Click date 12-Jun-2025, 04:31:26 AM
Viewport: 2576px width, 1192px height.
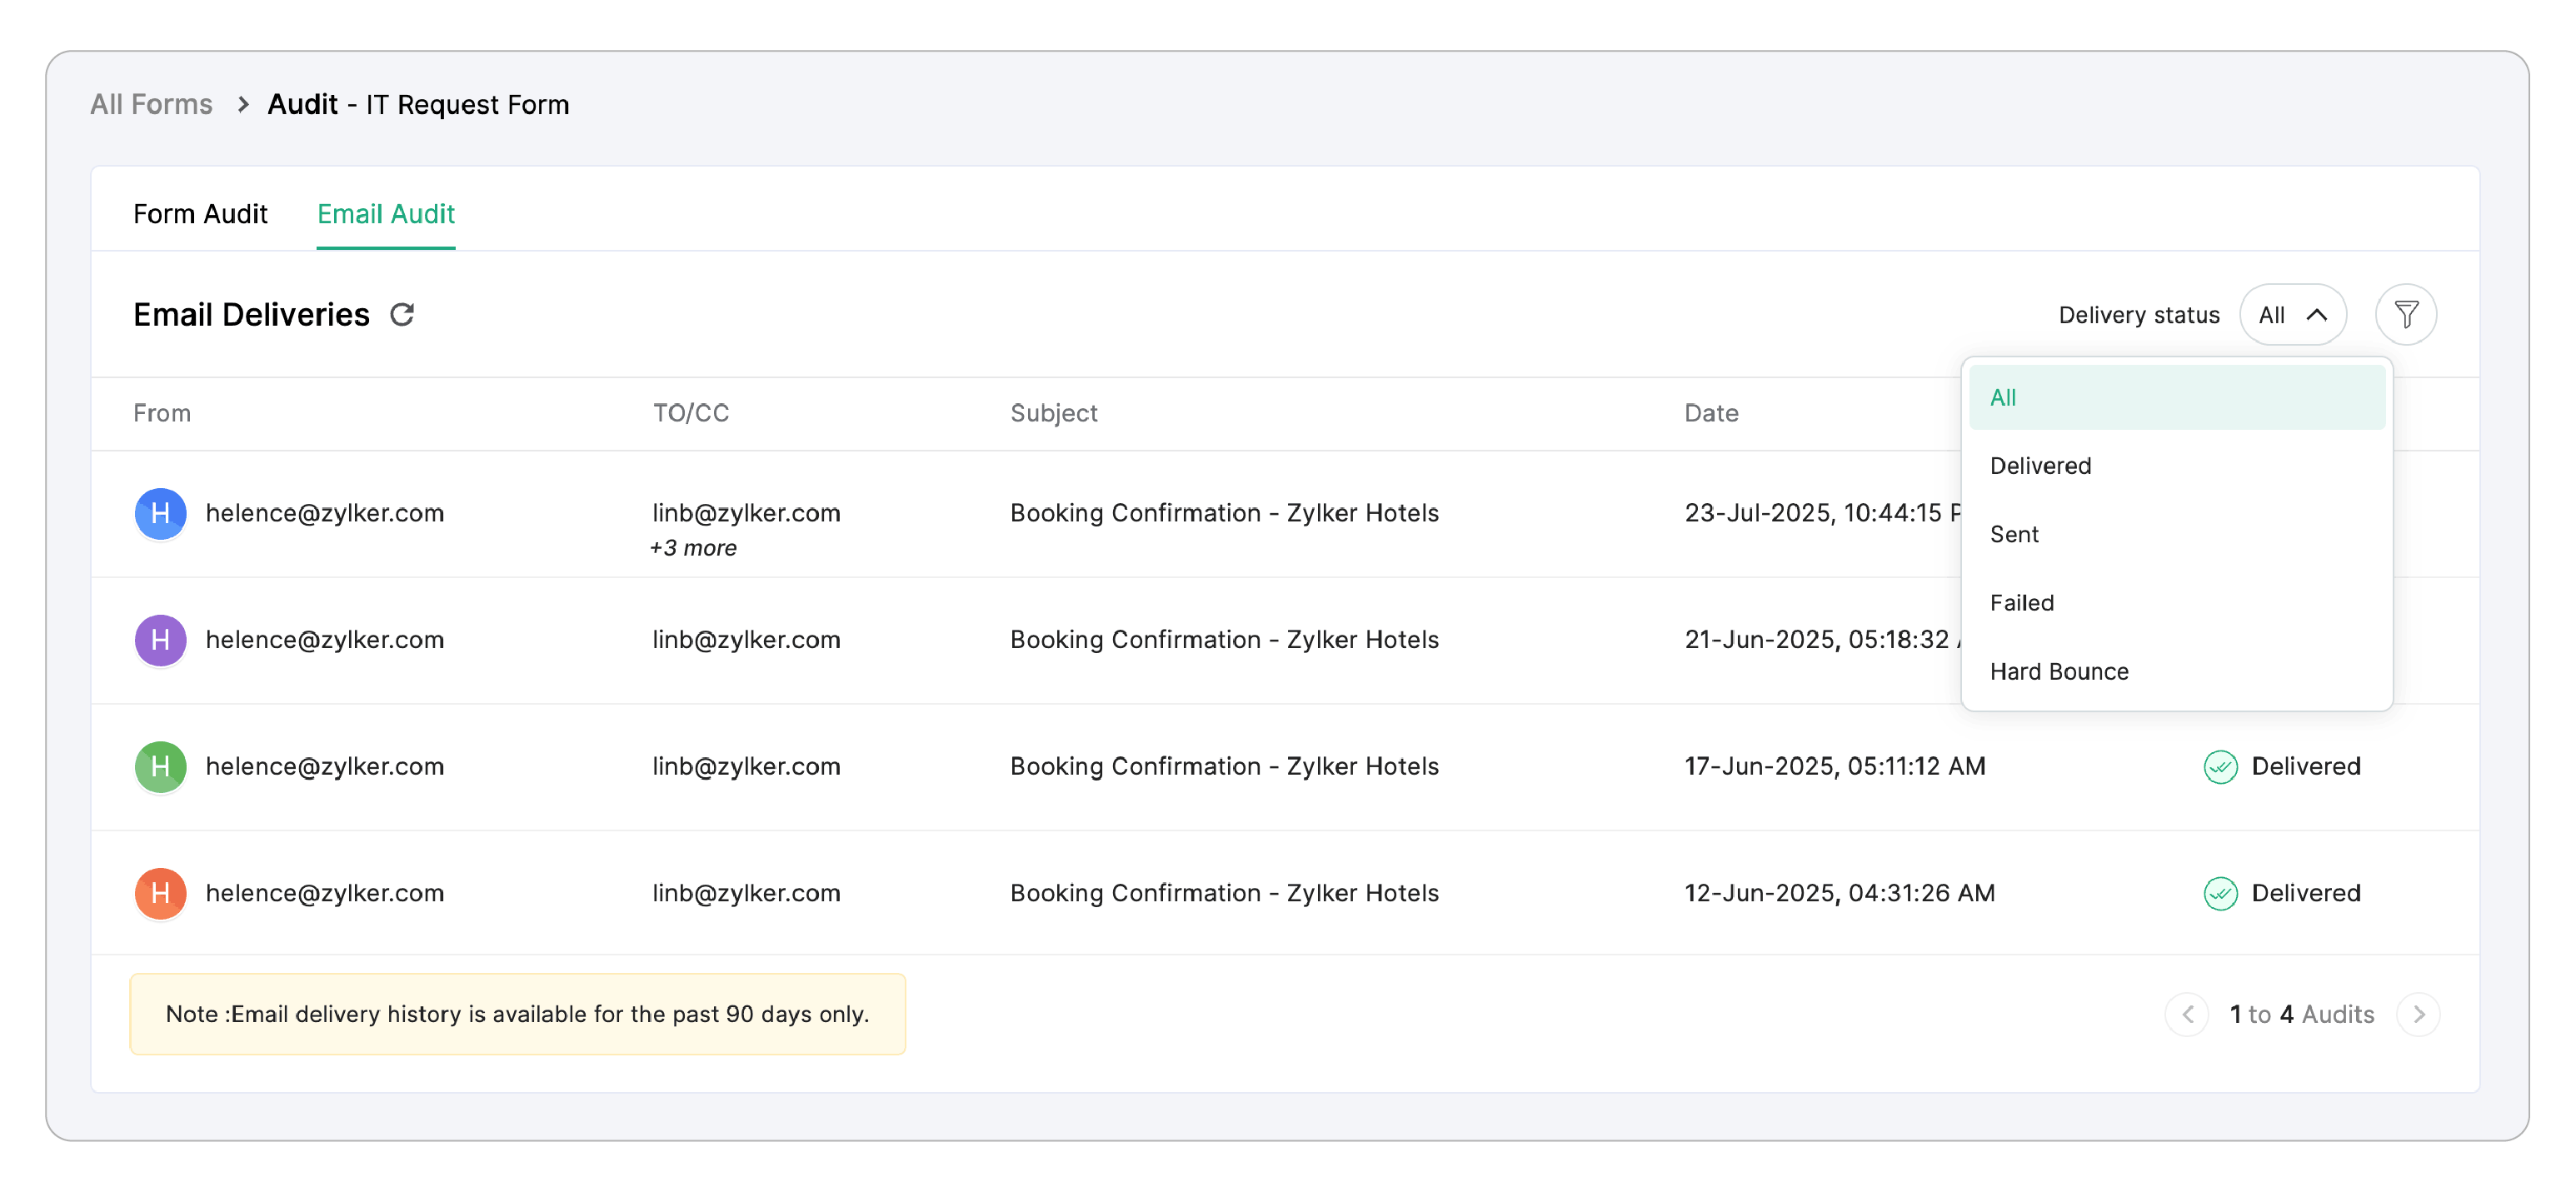click(x=1840, y=893)
